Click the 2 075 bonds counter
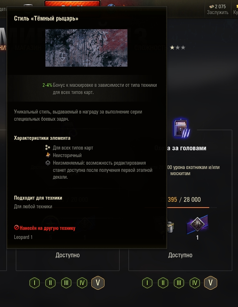 coord(217,6)
